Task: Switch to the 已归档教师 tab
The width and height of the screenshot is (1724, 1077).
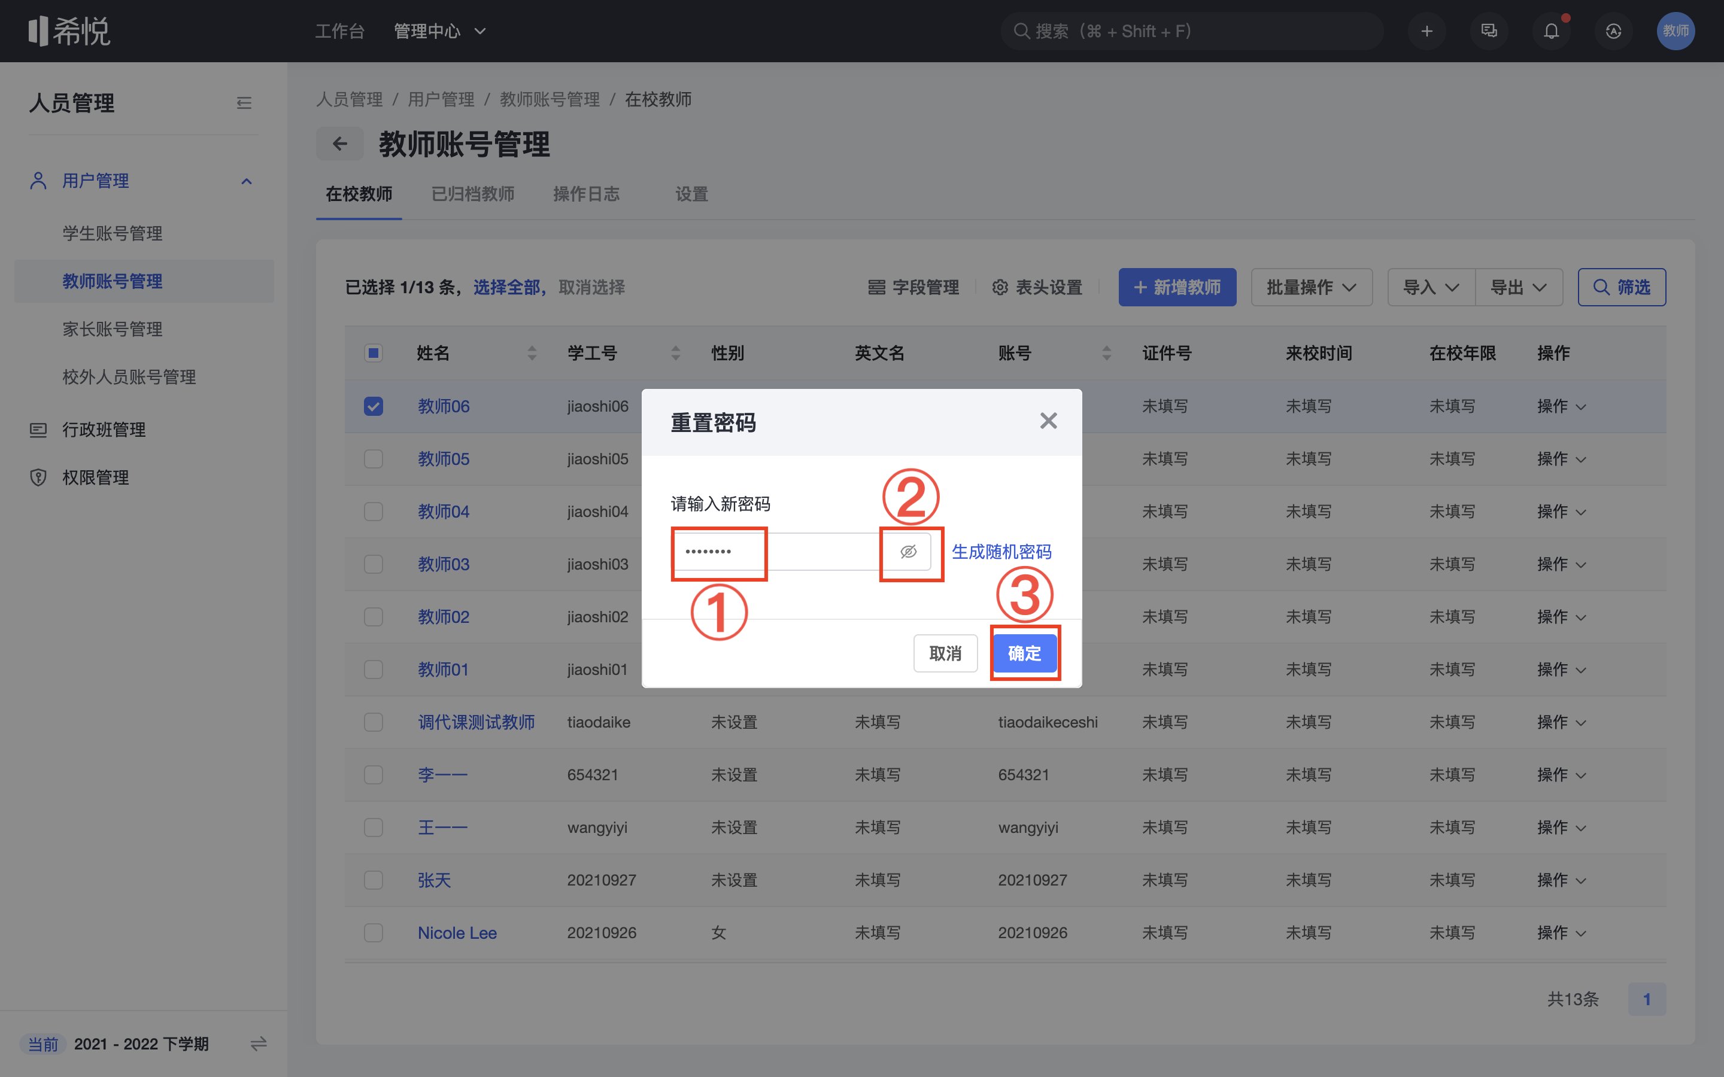Action: 473,194
